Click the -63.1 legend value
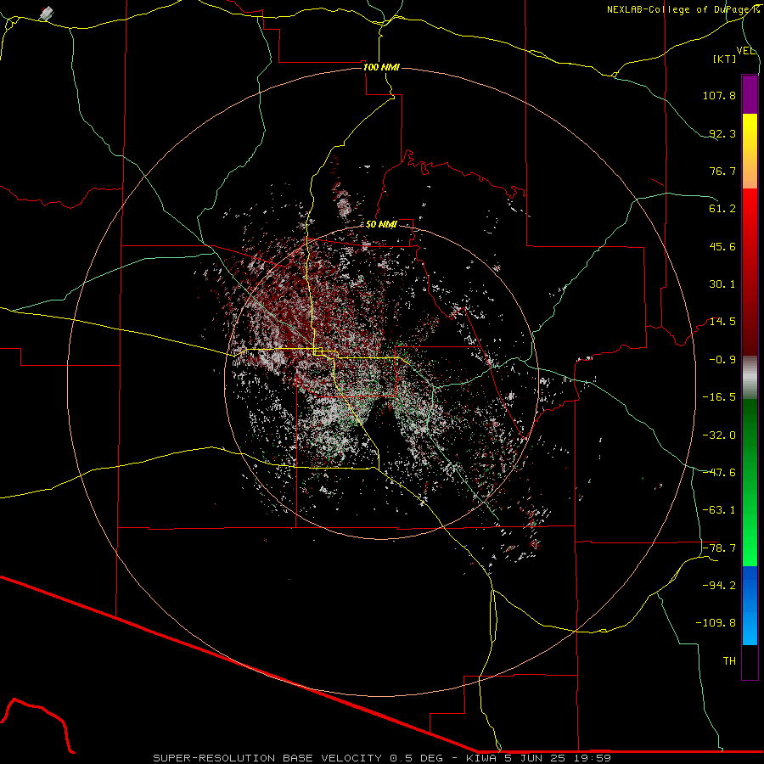 [719, 510]
